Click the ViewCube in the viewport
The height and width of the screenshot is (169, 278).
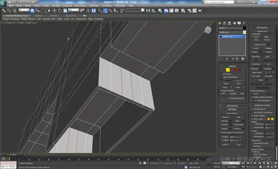tap(208, 30)
